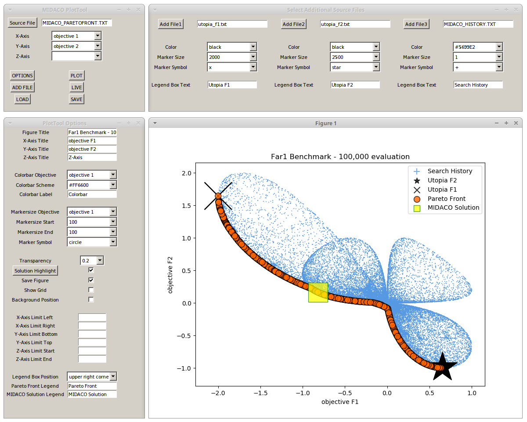Open Color dropdown for utopia_f1.txt

pos(253,47)
